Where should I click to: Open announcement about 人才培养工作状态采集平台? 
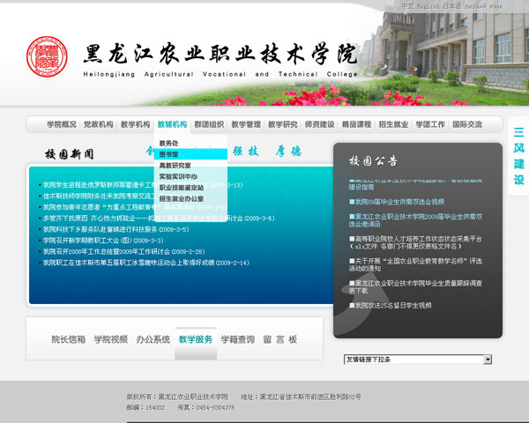coord(415,242)
